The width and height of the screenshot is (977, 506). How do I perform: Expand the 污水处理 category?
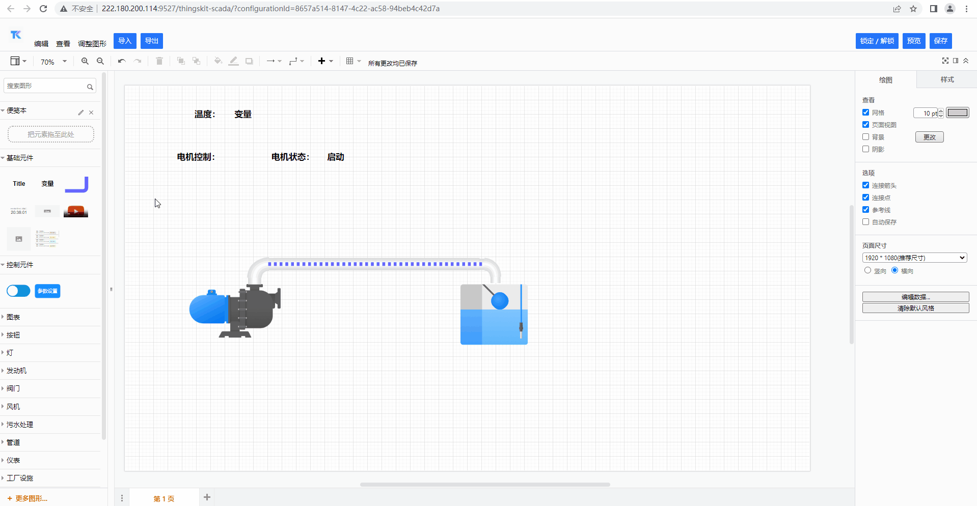coord(51,425)
